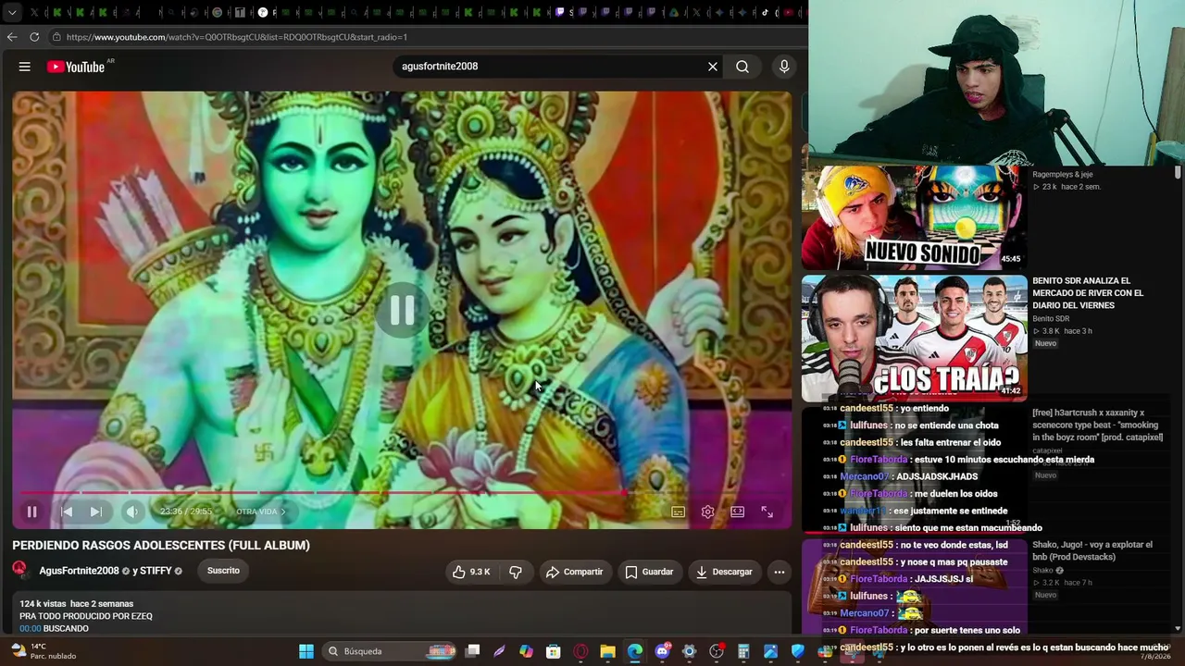Toggle subtitles on the player
The height and width of the screenshot is (666, 1185).
(x=679, y=512)
